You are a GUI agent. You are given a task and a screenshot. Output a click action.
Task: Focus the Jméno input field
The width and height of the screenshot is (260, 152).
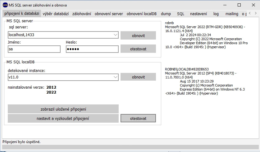tap(34, 49)
